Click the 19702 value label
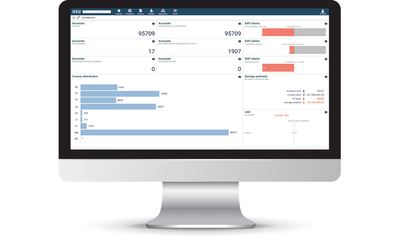Viewport: 399px width, 238px height. click(164, 94)
